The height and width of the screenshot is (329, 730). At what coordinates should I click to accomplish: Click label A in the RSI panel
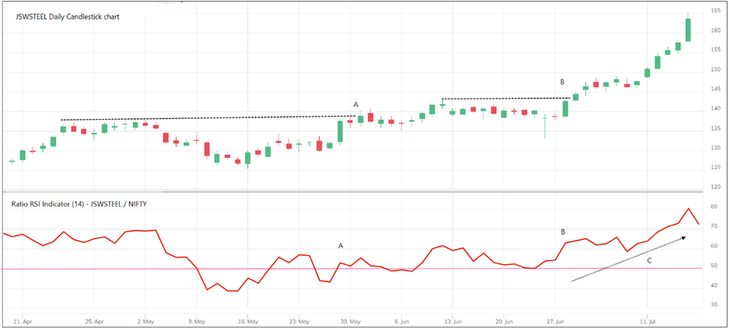click(341, 245)
